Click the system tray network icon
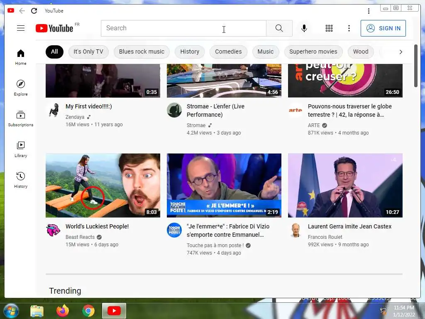The image size is (425, 319). (x=383, y=311)
